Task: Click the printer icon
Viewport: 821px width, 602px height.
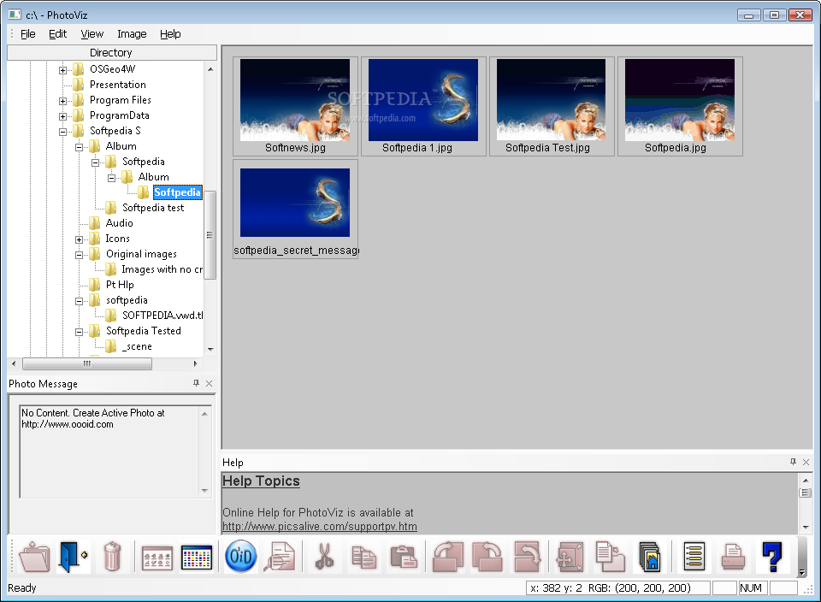Action: [733, 557]
